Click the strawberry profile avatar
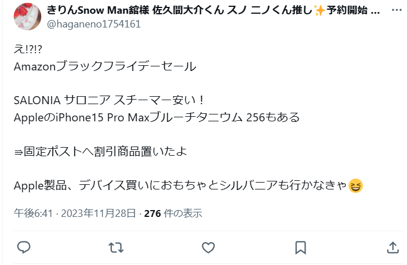 tap(28, 17)
